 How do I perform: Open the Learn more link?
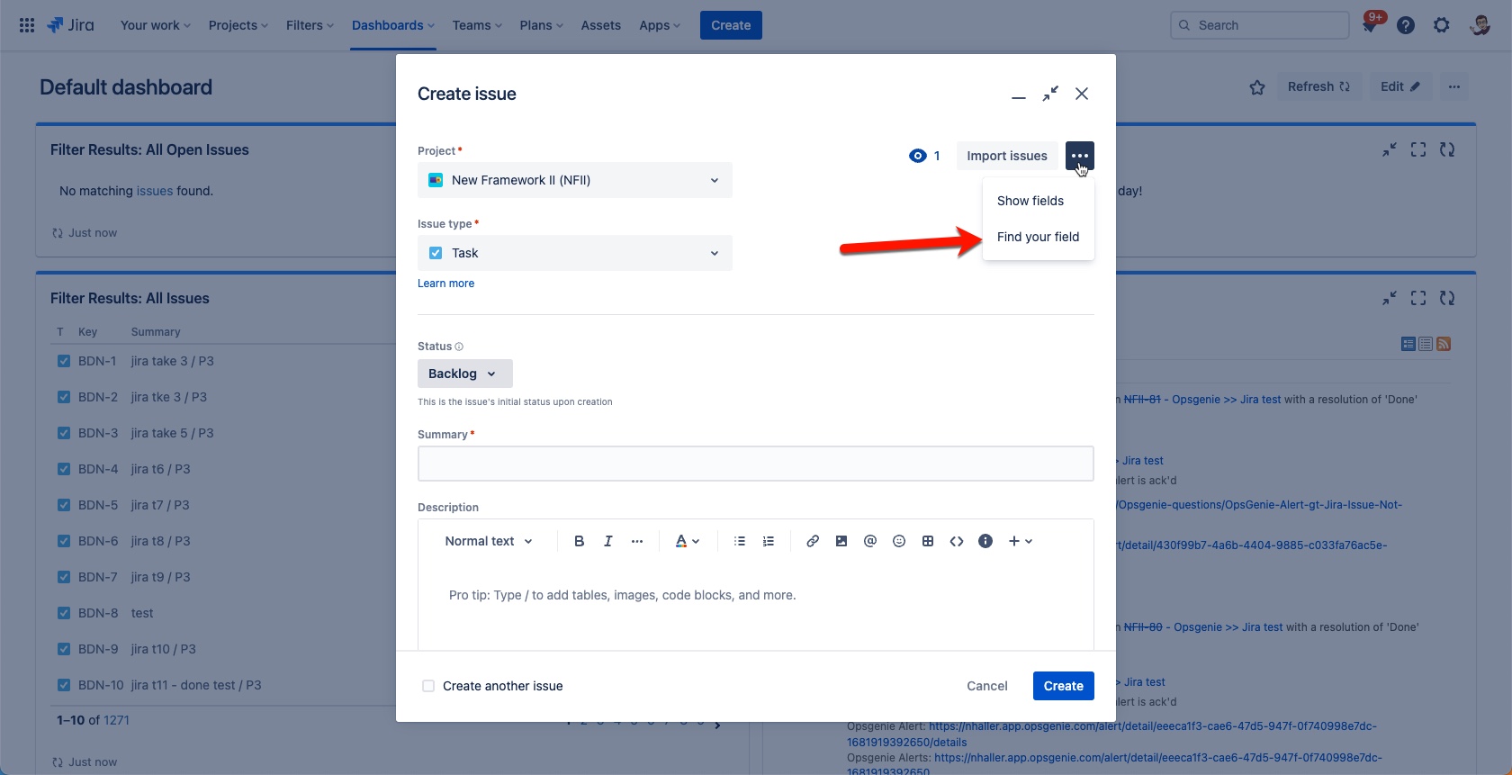[x=445, y=284]
